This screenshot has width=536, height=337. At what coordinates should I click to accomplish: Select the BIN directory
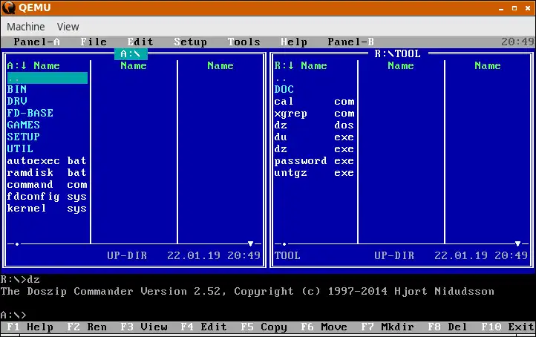coord(17,89)
